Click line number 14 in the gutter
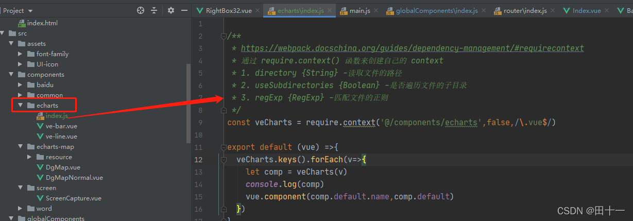Screen dimensions: 633x221 click(199, 184)
